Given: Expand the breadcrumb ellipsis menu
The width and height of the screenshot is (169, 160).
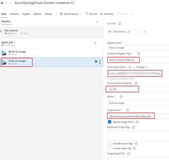Looking at the screenshot, I should click(x=7, y=3).
